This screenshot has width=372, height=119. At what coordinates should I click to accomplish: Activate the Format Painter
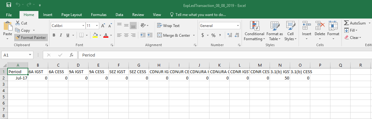(31, 37)
